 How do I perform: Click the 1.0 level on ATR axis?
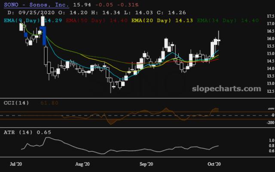[260, 140]
